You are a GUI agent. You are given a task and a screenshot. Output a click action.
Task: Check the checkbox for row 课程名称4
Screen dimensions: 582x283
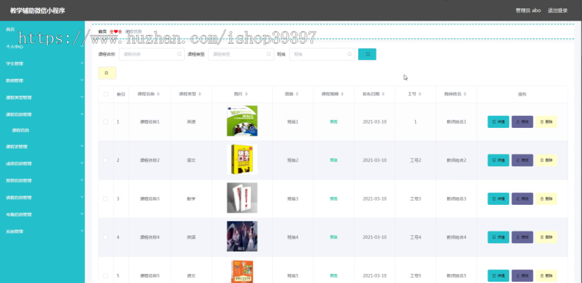point(106,237)
